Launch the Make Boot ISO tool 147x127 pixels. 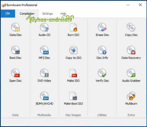(x=73, y=99)
